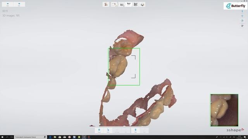248x139 pixels.
Task: Select the scan setup step with checkmark
Action: pos(114,4)
